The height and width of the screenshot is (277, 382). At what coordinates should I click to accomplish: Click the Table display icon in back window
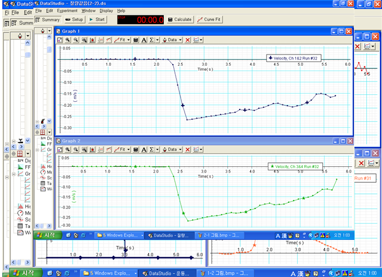(x=20, y=226)
